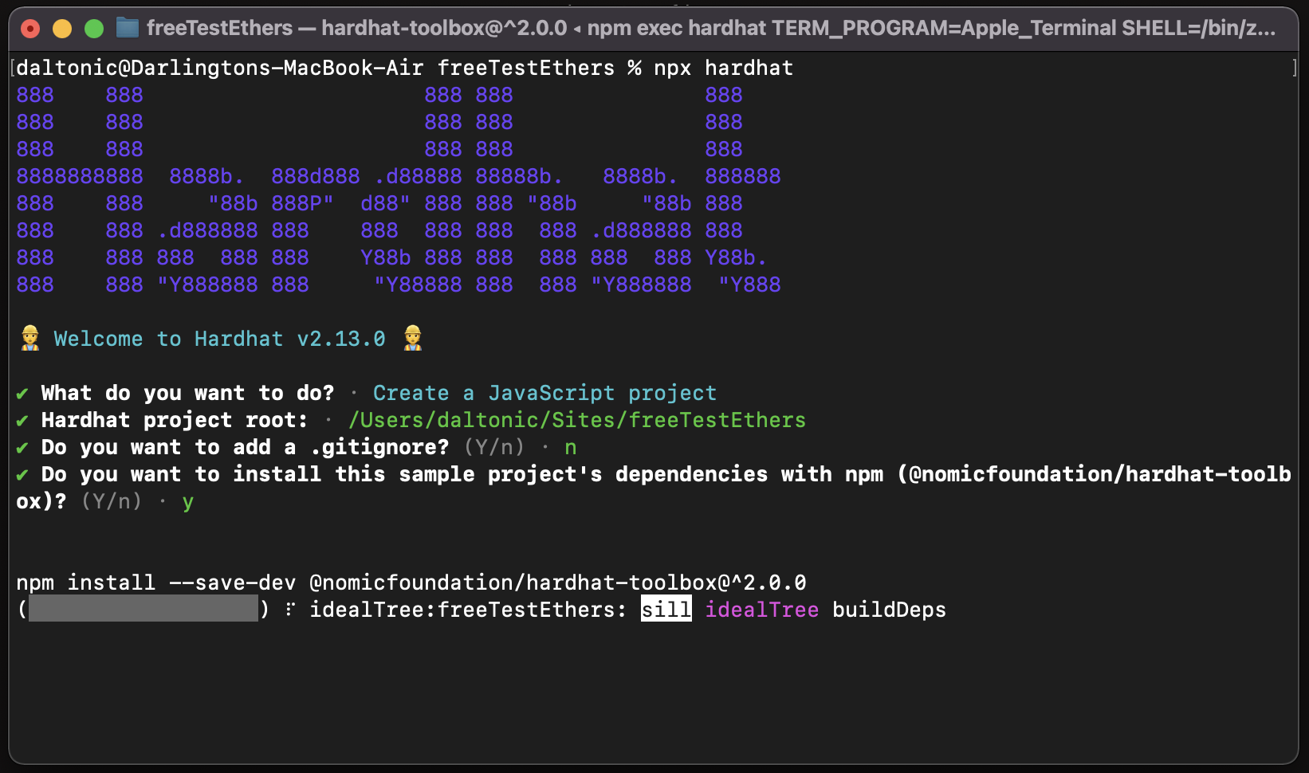Click the 'Hardhat project root:' prompt label

175,420
